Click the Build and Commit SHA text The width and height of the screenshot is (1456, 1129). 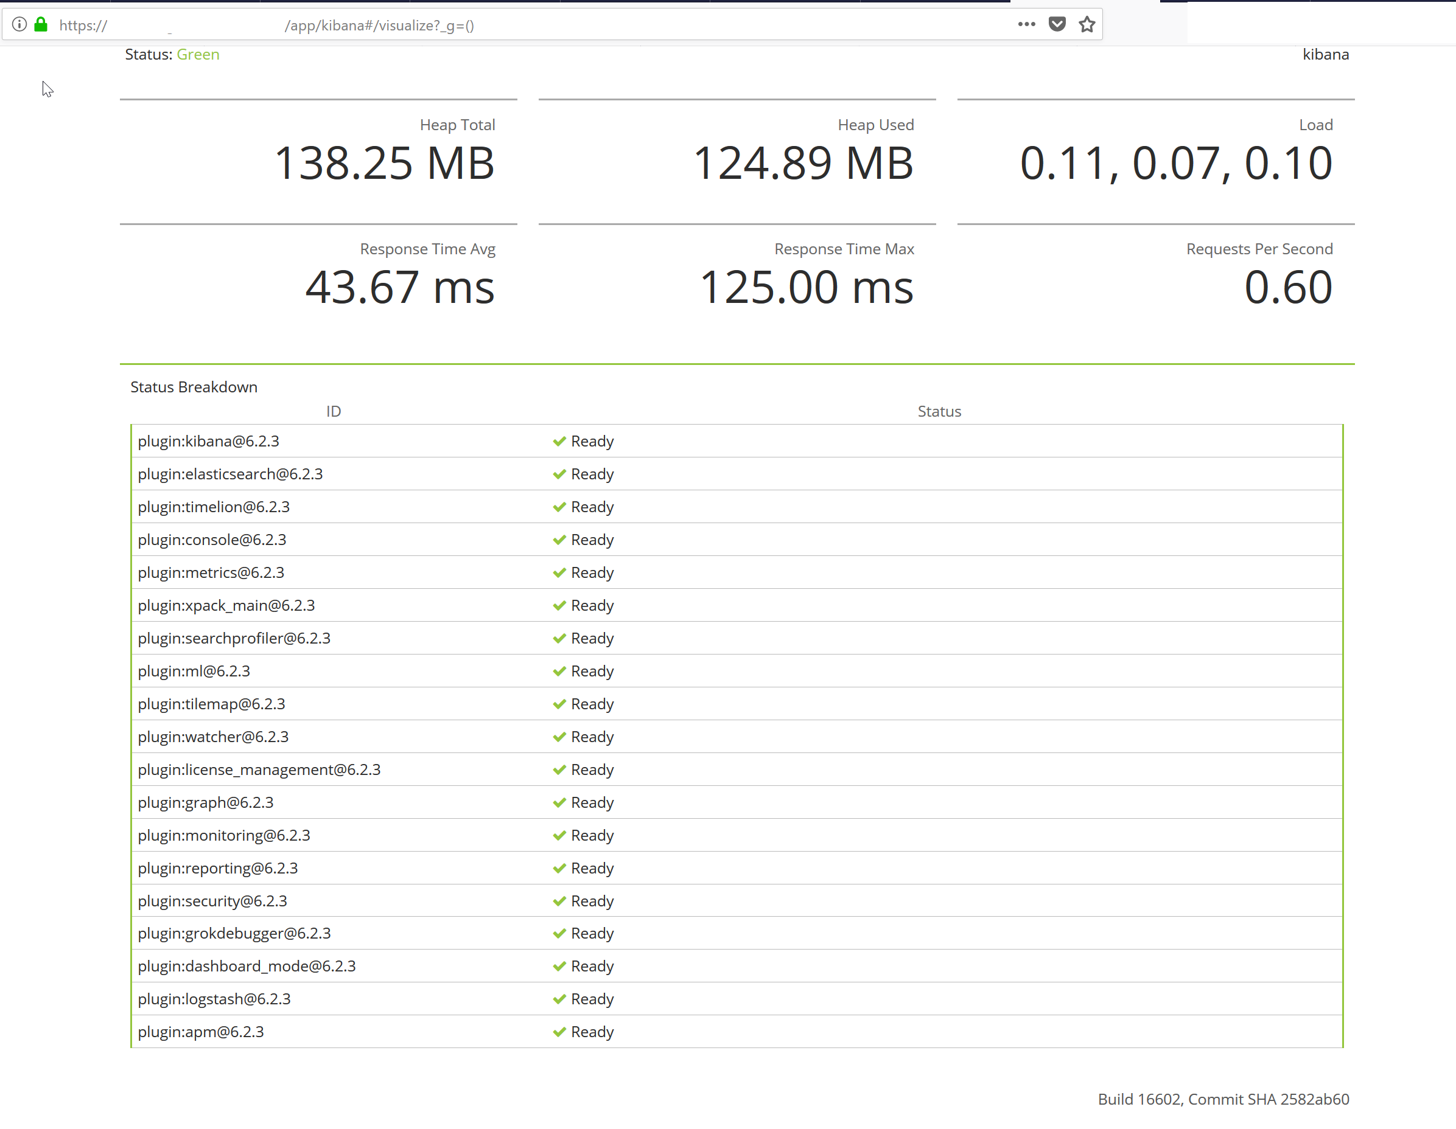1223,1099
